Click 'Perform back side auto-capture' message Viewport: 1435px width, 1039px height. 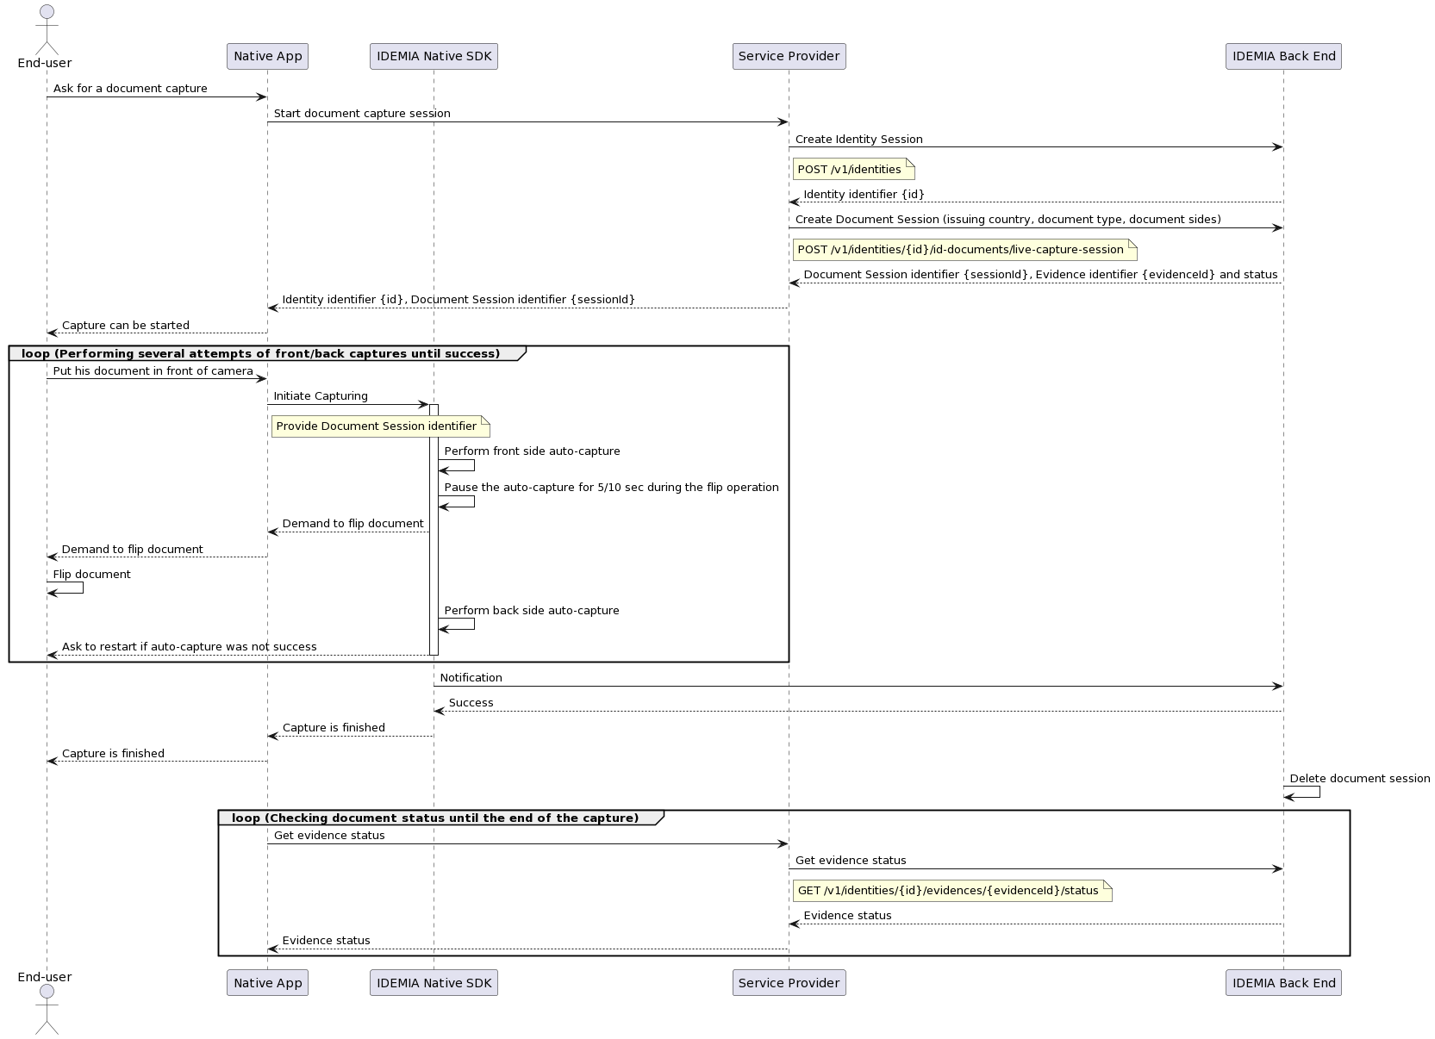click(x=532, y=611)
